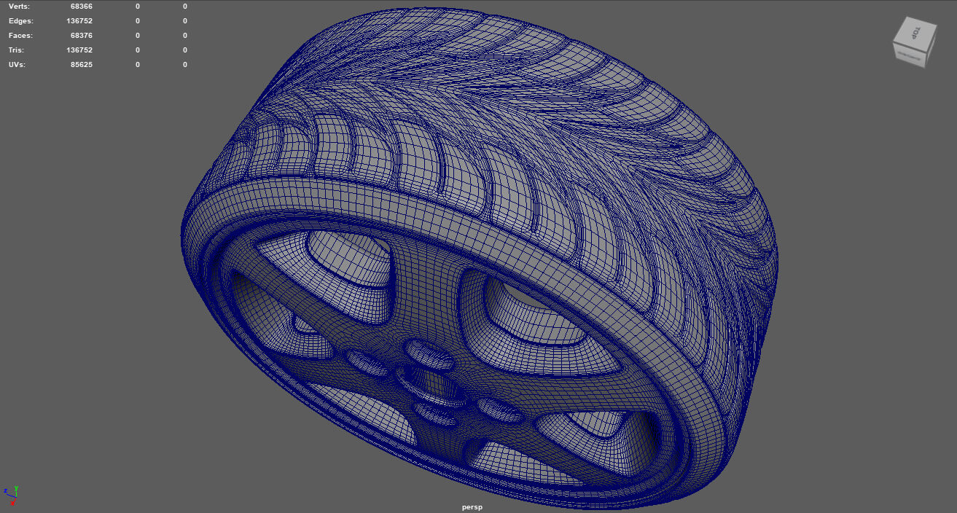Click the vertex count value 68366
This screenshot has width=957, height=513.
(x=82, y=7)
